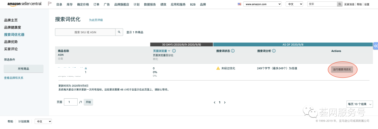Click the 未经过优化 status text
The image size is (378, 129).
tap(228, 68)
